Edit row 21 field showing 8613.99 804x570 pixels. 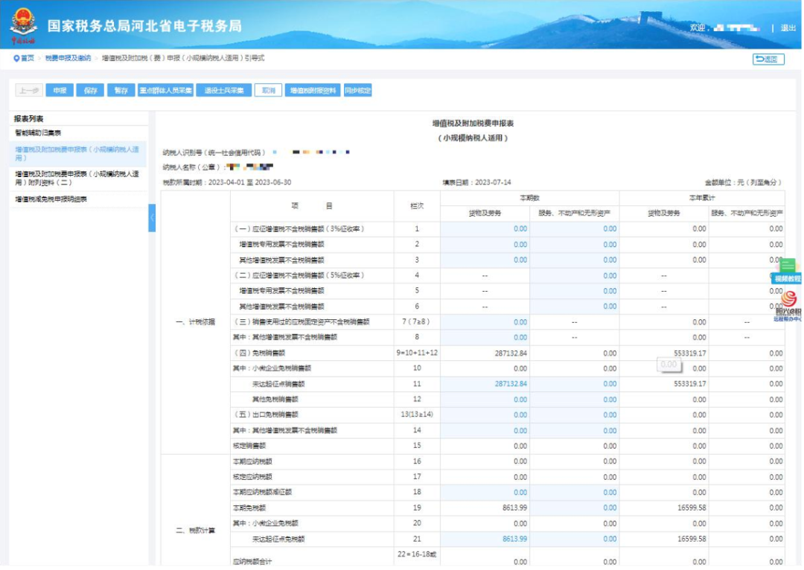[486, 540]
